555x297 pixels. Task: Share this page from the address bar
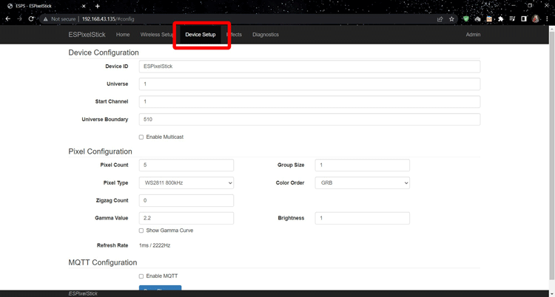440,19
